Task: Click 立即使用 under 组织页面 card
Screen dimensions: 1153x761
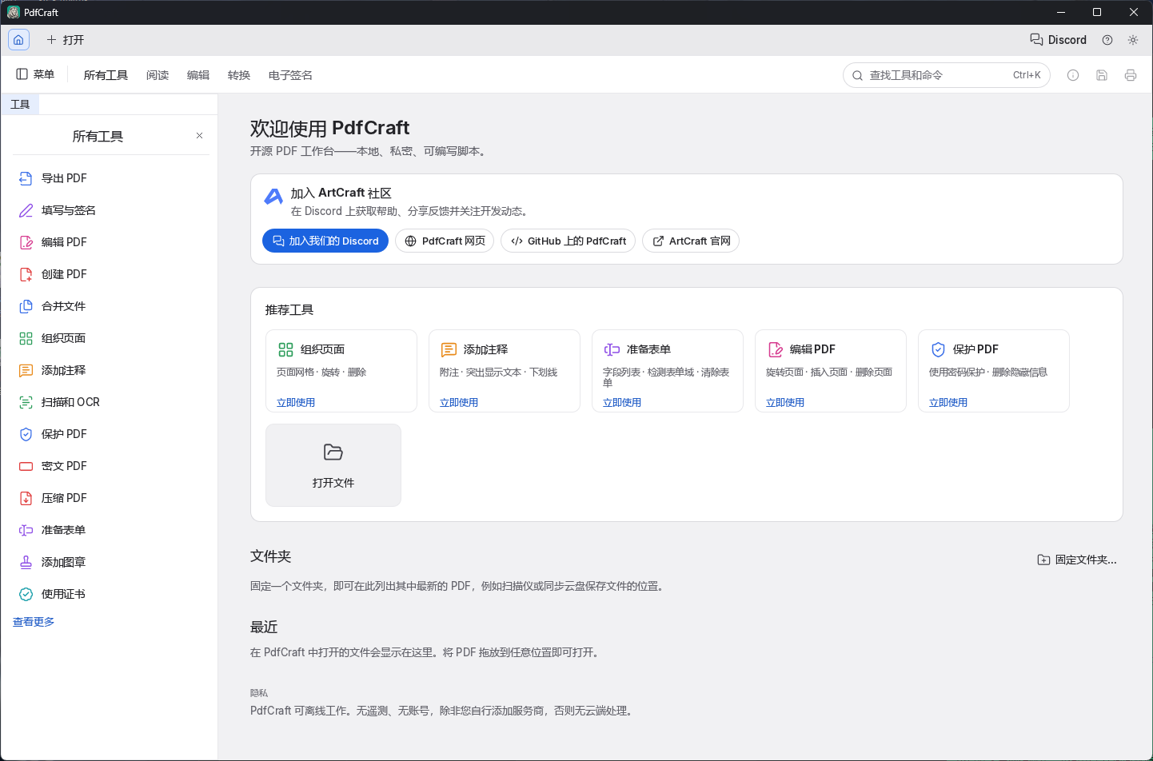Action: [x=296, y=403]
